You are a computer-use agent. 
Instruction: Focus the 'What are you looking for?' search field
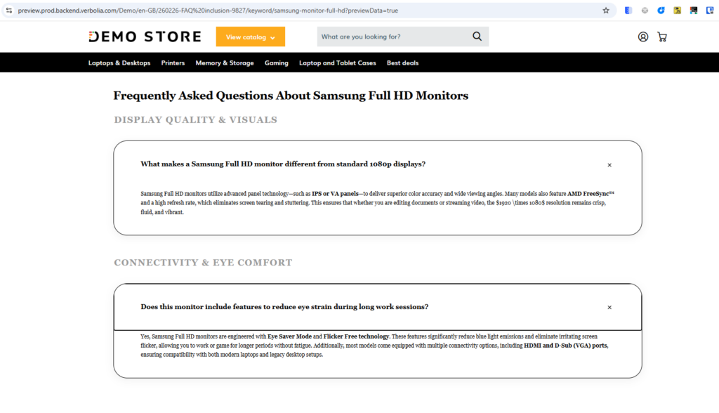tap(390, 37)
